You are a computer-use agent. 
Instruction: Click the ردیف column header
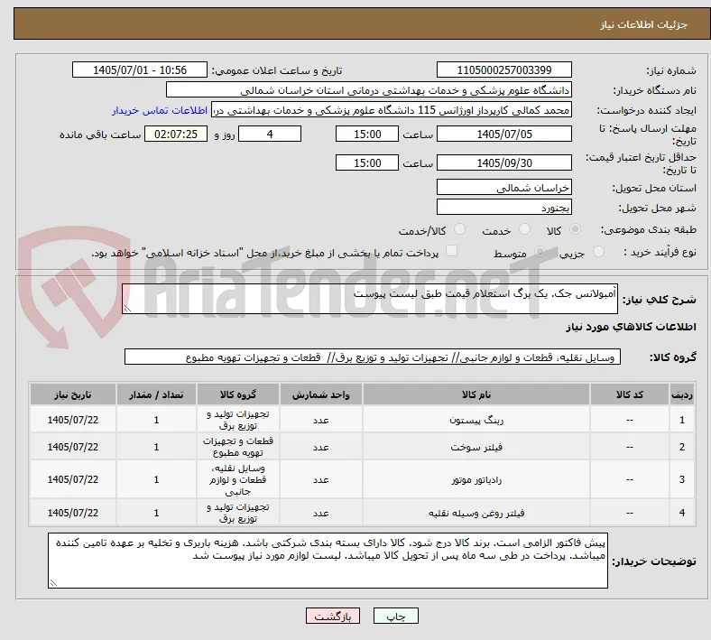point(682,394)
